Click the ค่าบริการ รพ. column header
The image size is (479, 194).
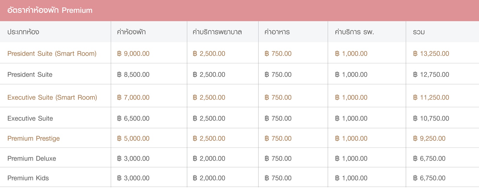[x=354, y=32]
